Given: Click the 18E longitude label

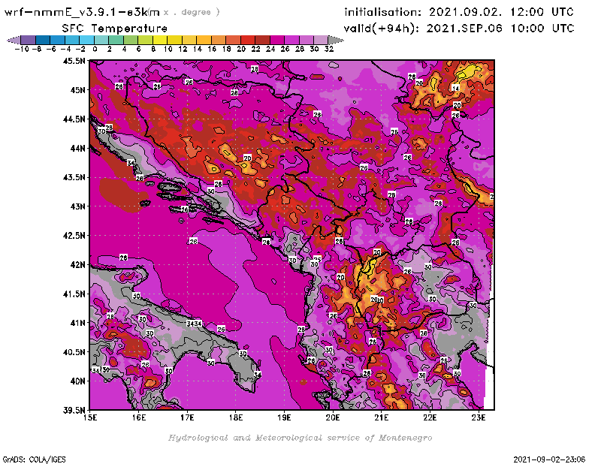Looking at the screenshot, I should click(x=236, y=417).
